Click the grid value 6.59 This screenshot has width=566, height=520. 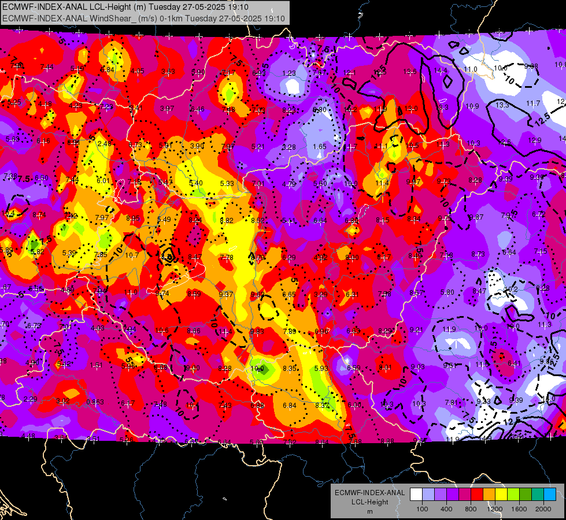pyautogui.click(x=354, y=367)
